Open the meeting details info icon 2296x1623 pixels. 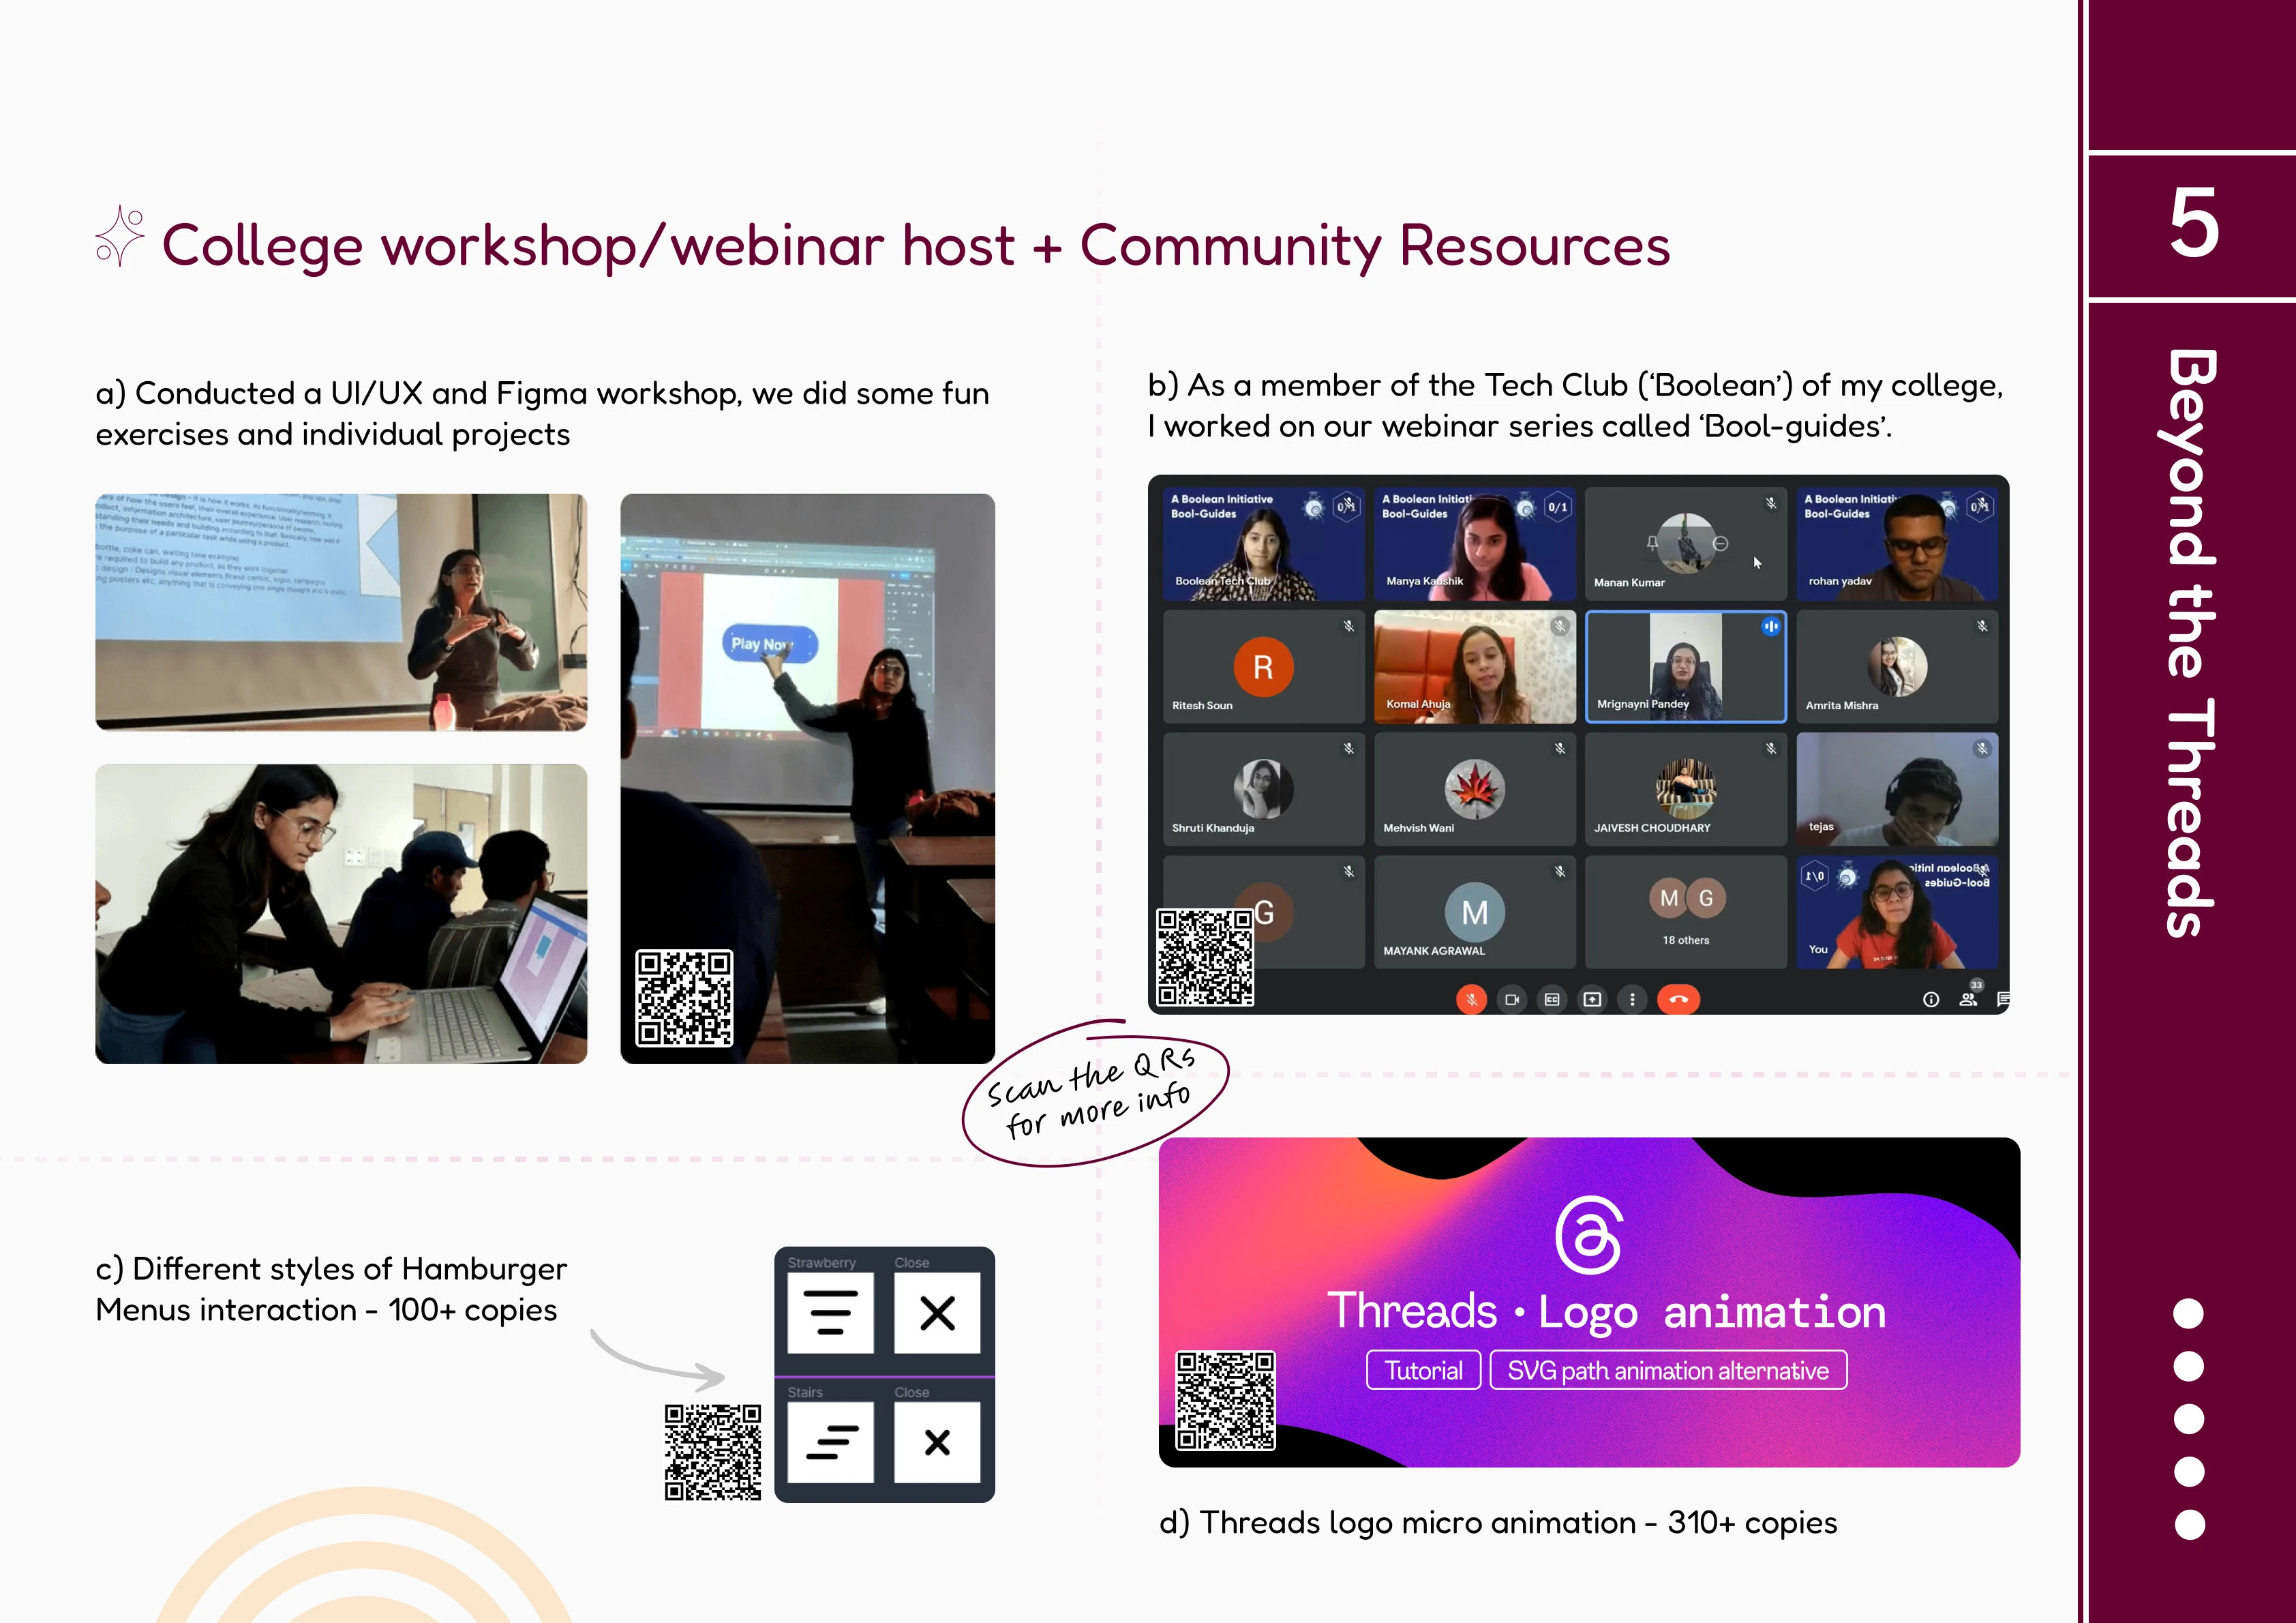(x=1931, y=998)
